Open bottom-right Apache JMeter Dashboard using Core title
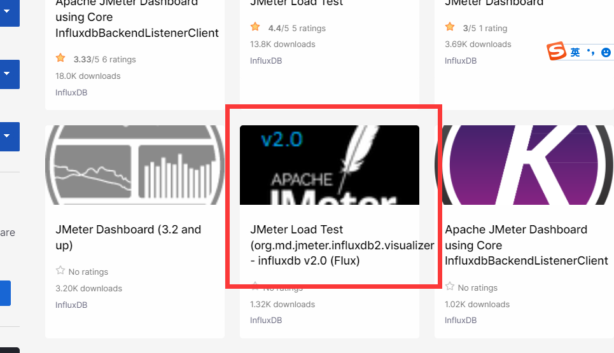 pyautogui.click(x=526, y=245)
